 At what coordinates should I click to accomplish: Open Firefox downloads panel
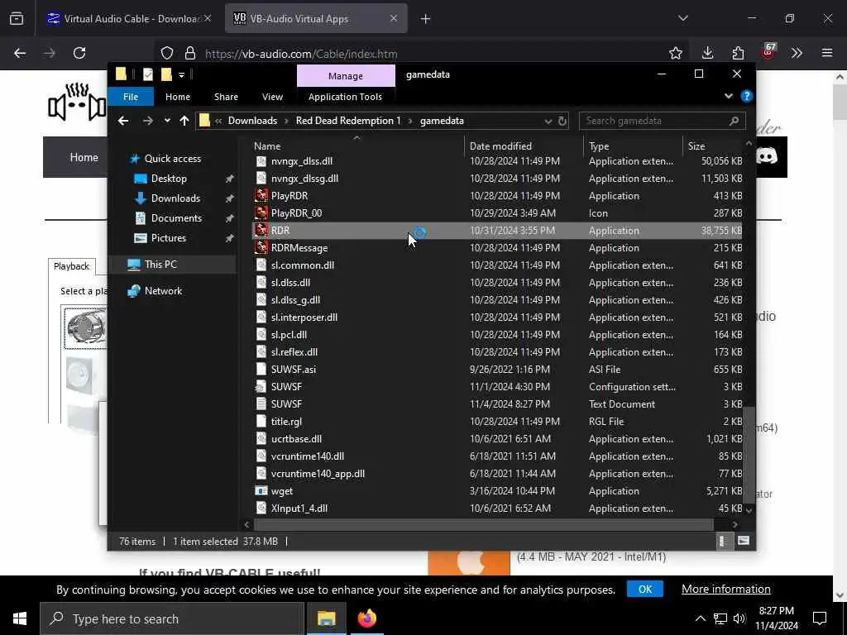tap(707, 53)
